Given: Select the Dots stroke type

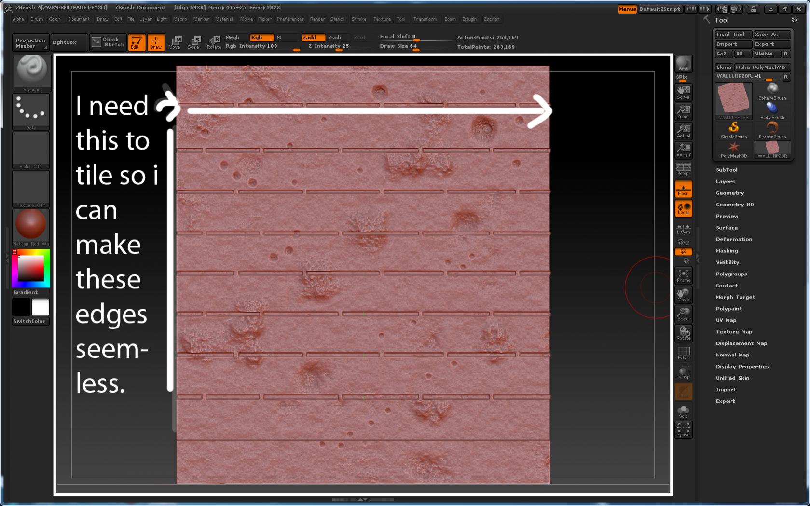Looking at the screenshot, I should (31, 111).
